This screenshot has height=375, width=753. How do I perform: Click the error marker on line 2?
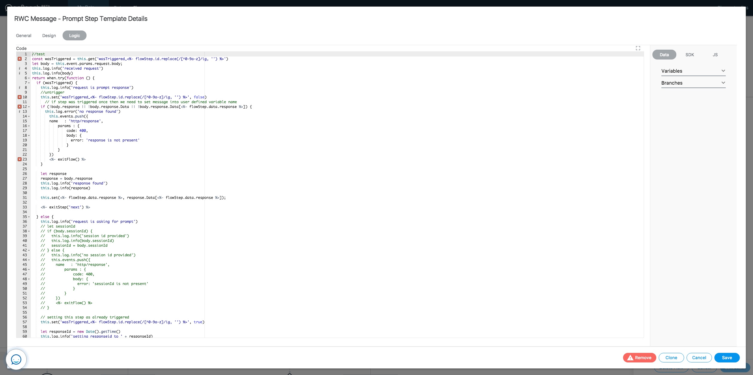pyautogui.click(x=19, y=59)
